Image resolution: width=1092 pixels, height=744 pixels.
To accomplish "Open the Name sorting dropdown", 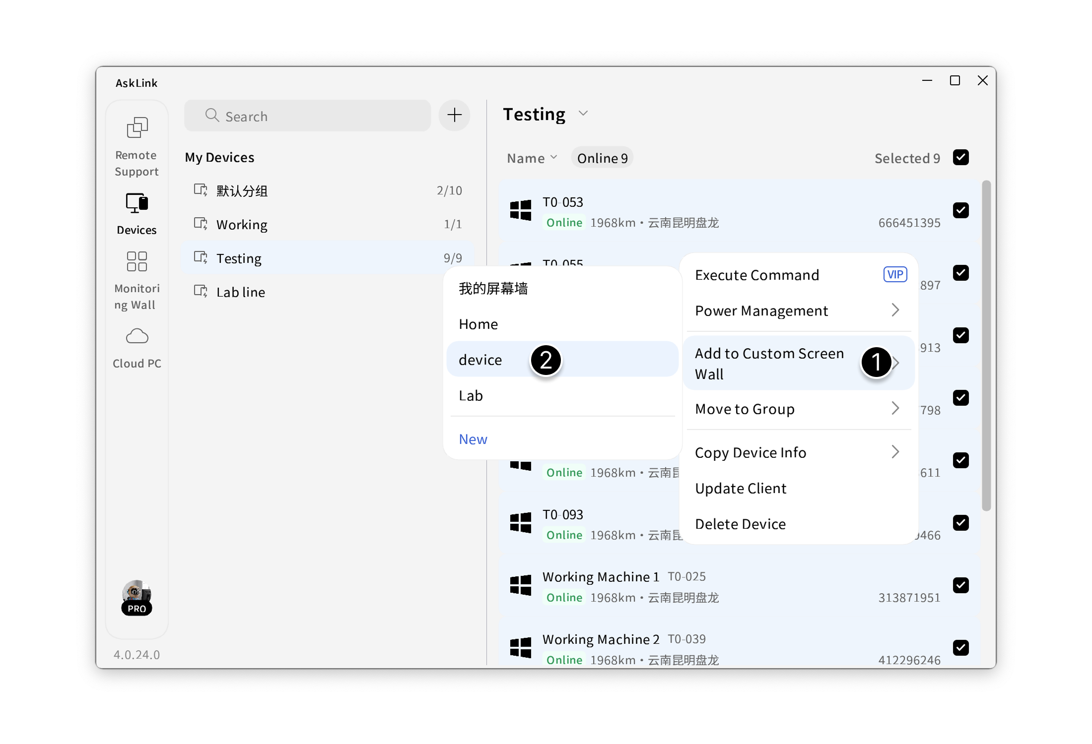I will pos(532,158).
